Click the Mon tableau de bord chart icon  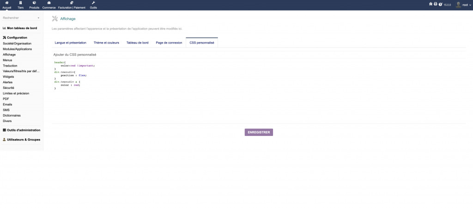click(x=4, y=28)
